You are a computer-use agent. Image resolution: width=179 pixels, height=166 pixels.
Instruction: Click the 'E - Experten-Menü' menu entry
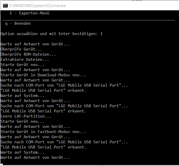pos(30,13)
